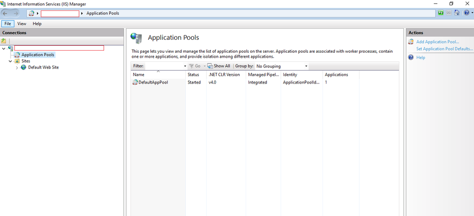
Task: Click the Add Application Pool icon in Actions
Action: 411,41
